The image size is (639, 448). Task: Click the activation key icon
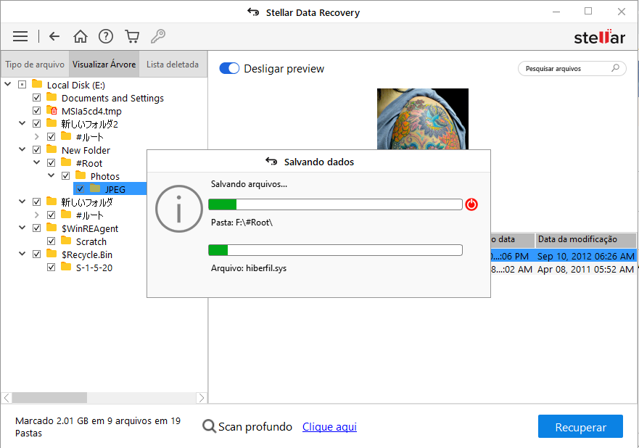[x=158, y=37]
